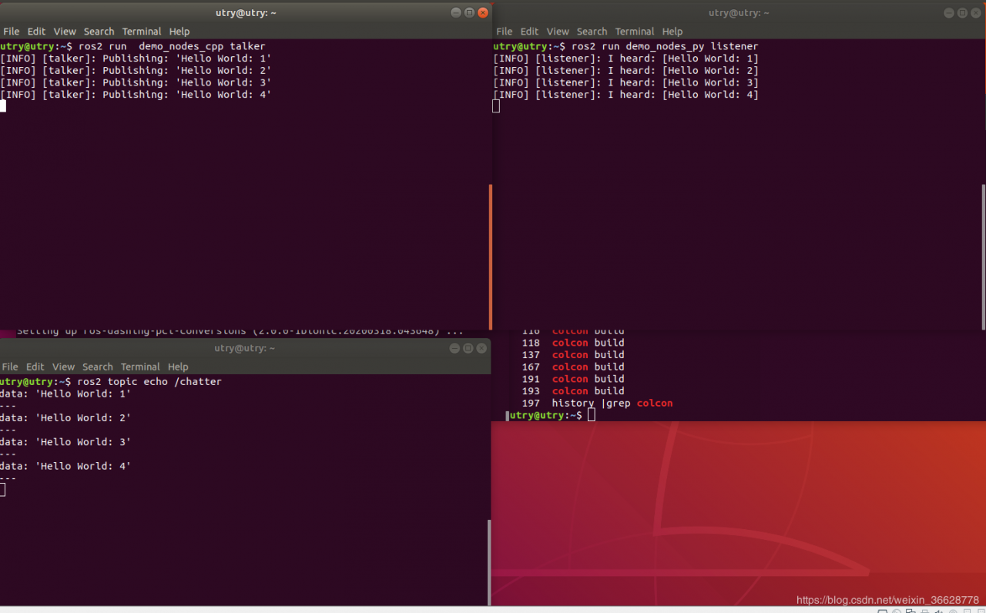Open Help menu in talker terminal
Screen dimensions: 986x613
tap(179, 32)
